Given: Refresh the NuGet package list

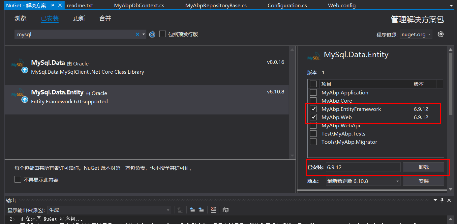Looking at the screenshot, I should pos(152,34).
